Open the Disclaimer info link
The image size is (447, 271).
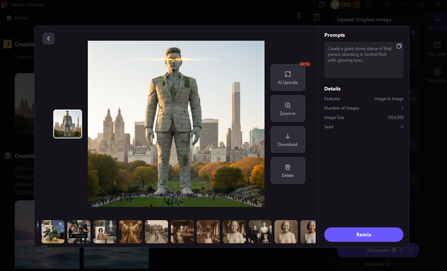[378, 264]
